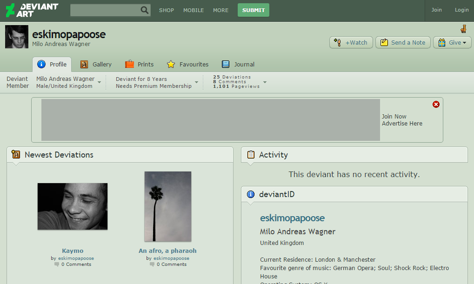Open the DeviantArt logo home link
474x284 pixels.
(32, 10)
